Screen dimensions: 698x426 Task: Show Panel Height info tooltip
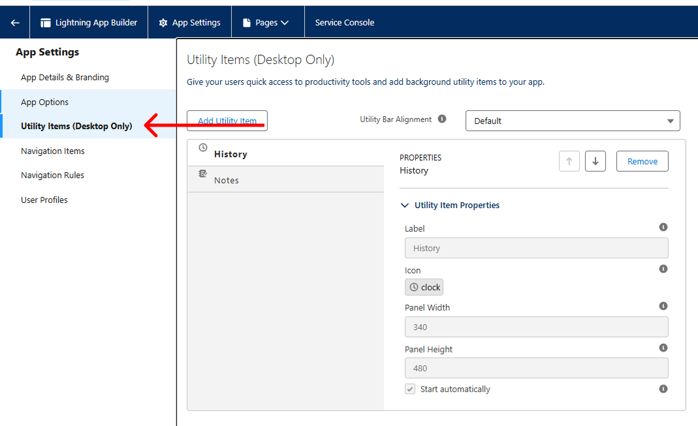(663, 348)
